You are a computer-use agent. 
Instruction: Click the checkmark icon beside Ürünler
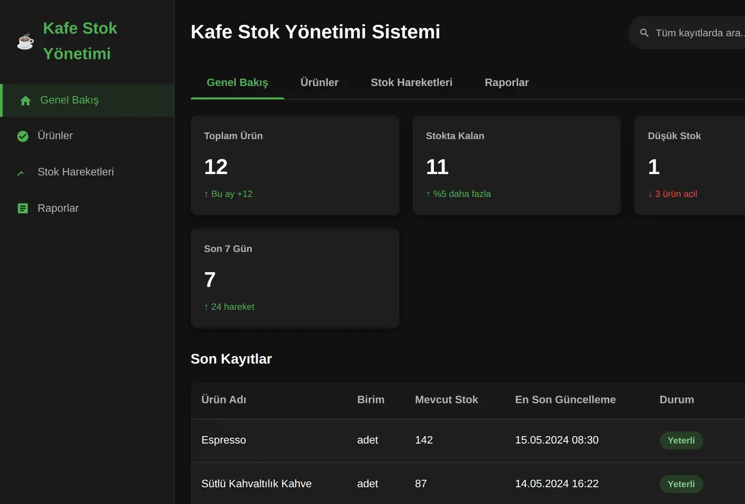click(23, 136)
